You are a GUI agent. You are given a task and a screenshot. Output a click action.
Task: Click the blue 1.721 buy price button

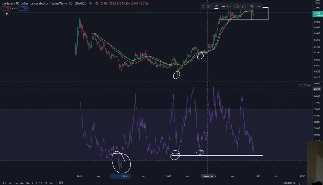click(x=23, y=8)
